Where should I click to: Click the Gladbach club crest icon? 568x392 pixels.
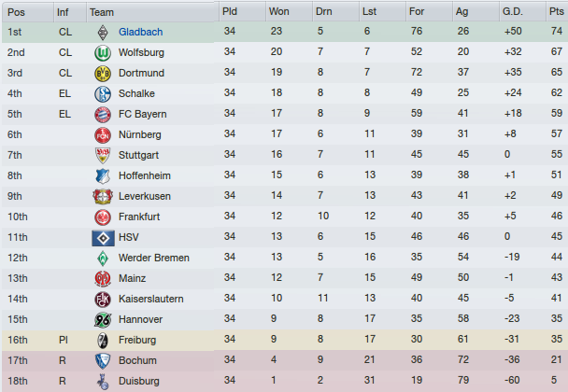click(x=103, y=33)
